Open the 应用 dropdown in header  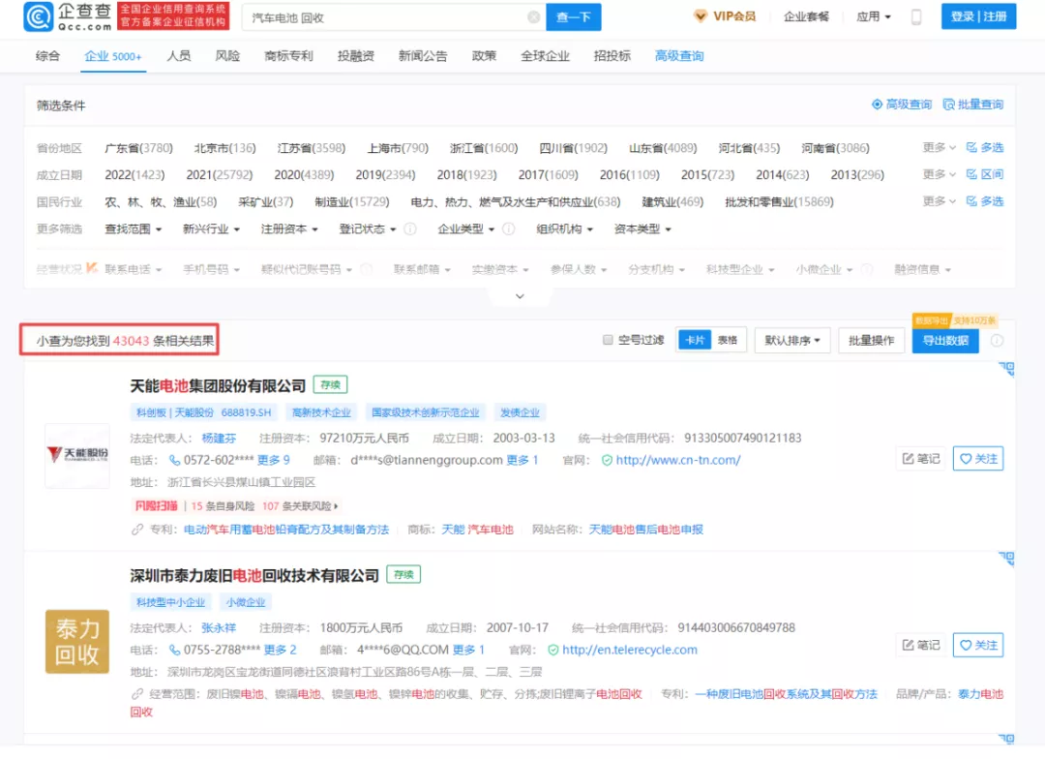tap(874, 16)
